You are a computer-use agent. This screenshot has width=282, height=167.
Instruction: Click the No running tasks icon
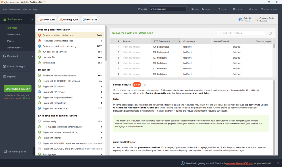click(5, 152)
